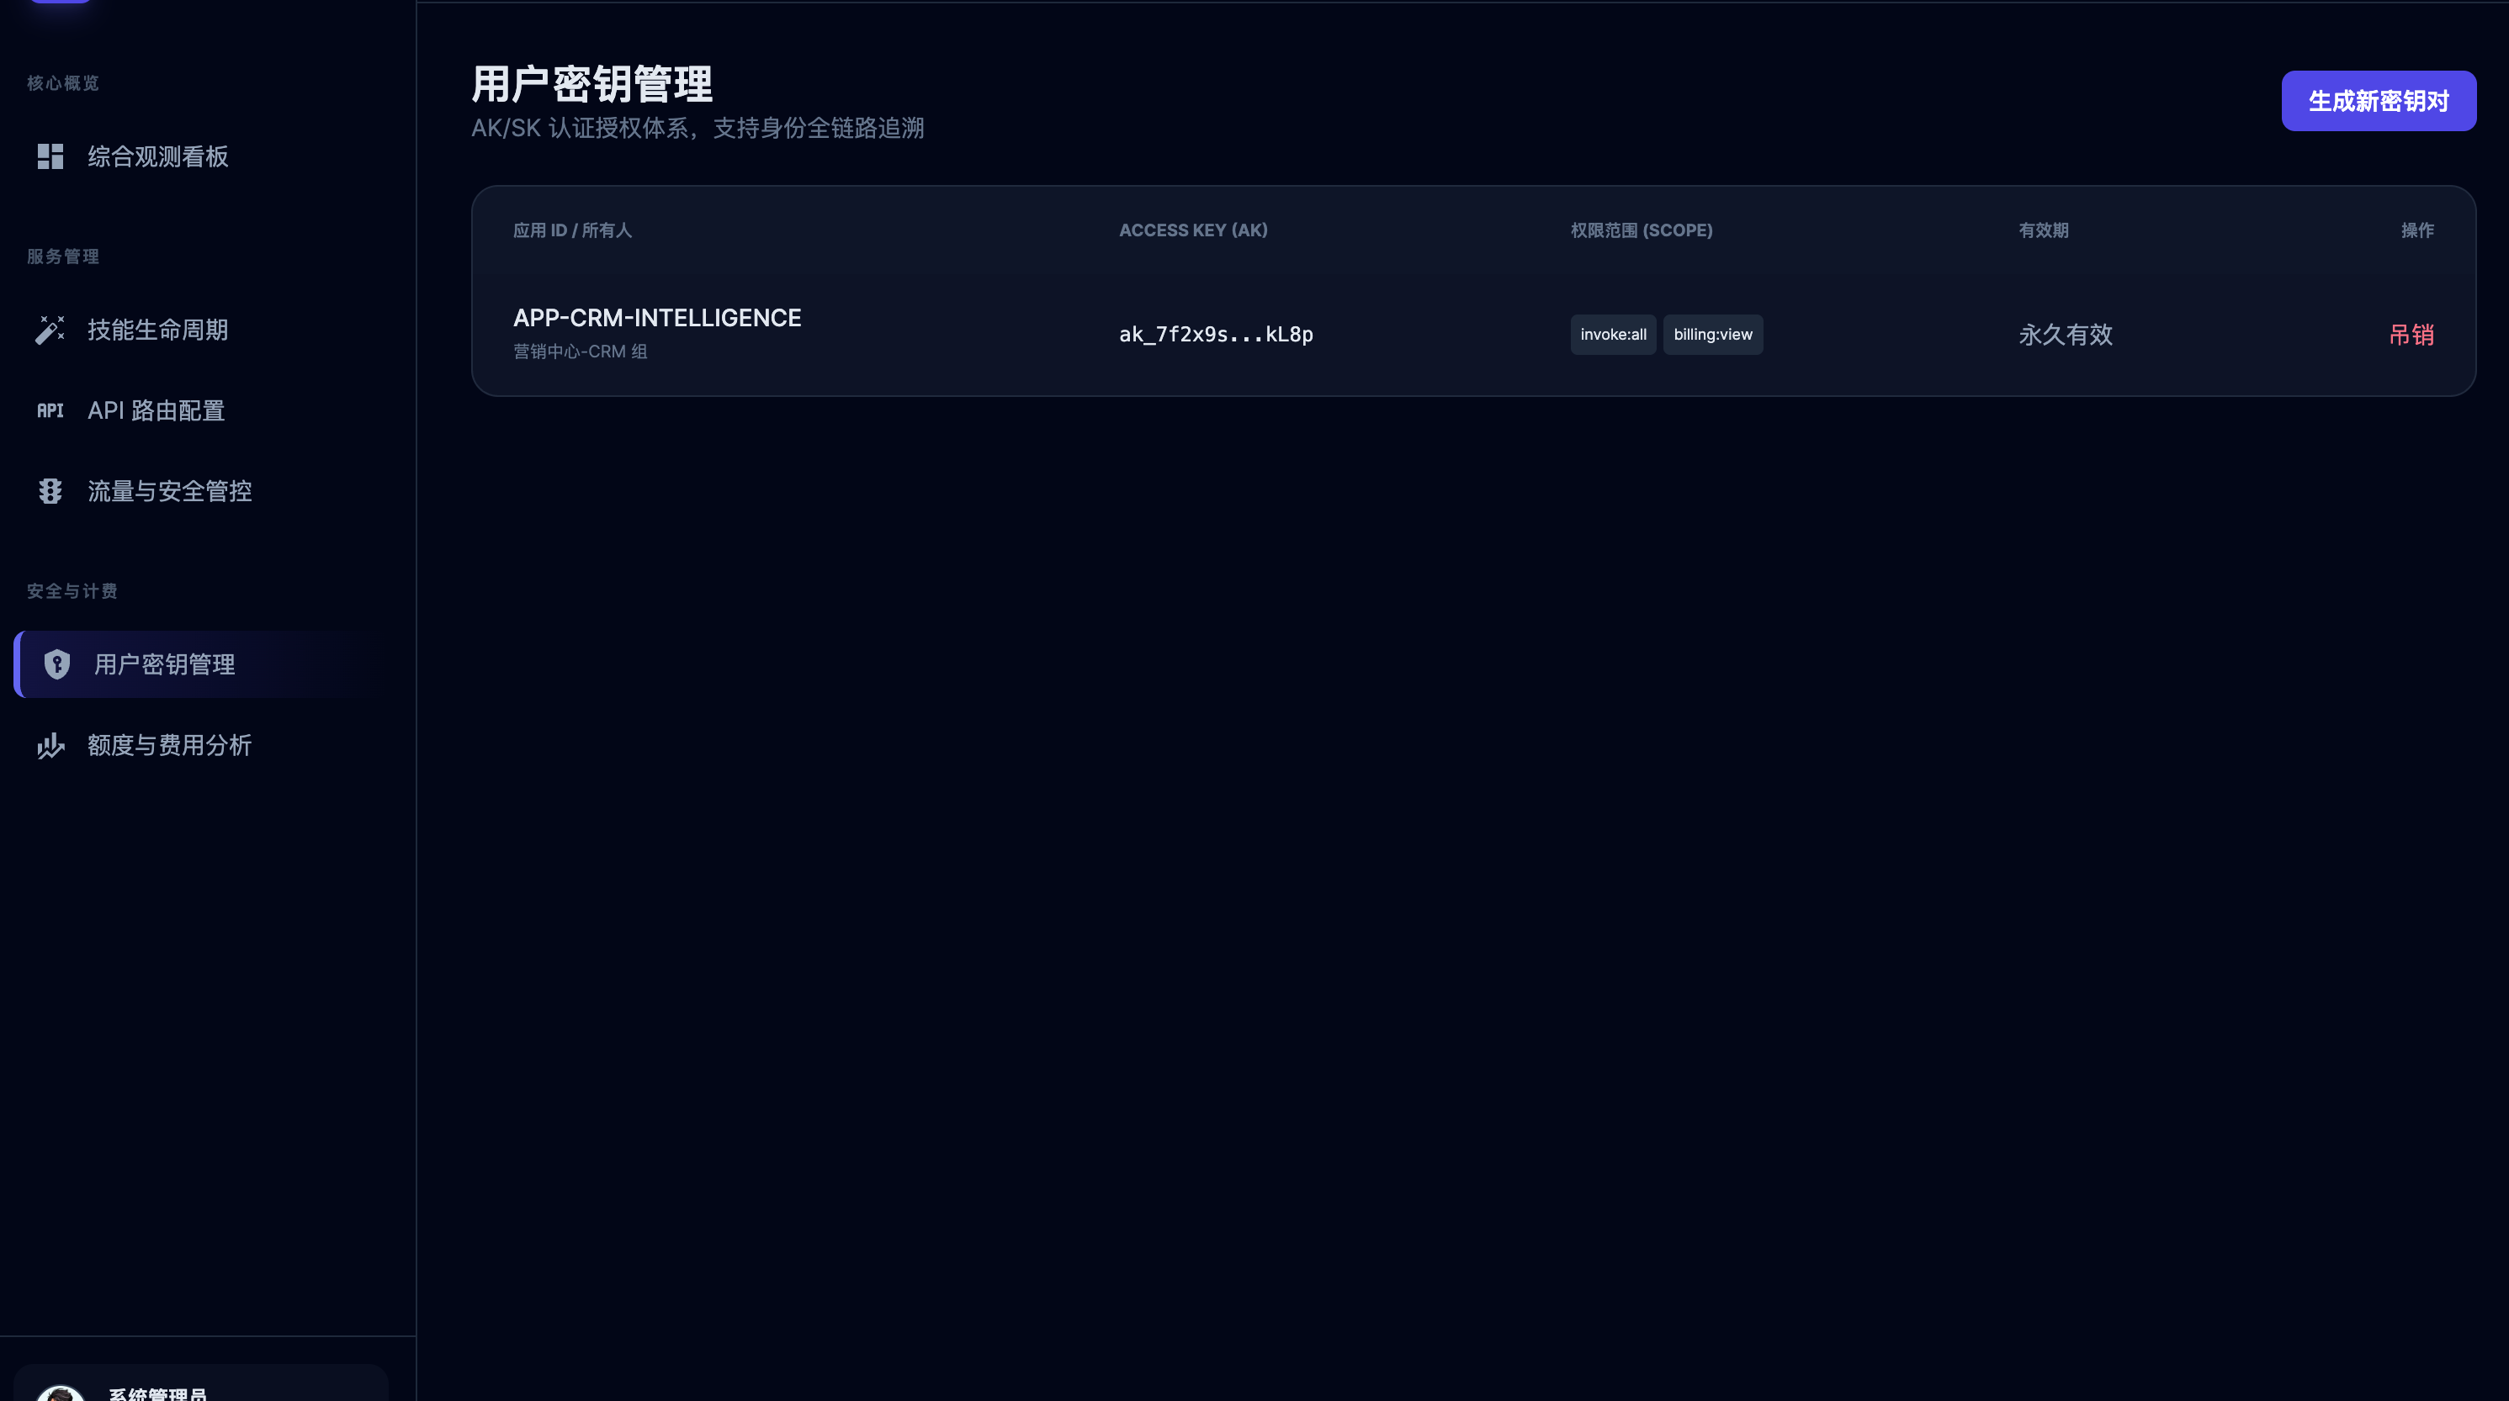Click the shield key management icon
This screenshot has height=1401, width=2509.
56,664
